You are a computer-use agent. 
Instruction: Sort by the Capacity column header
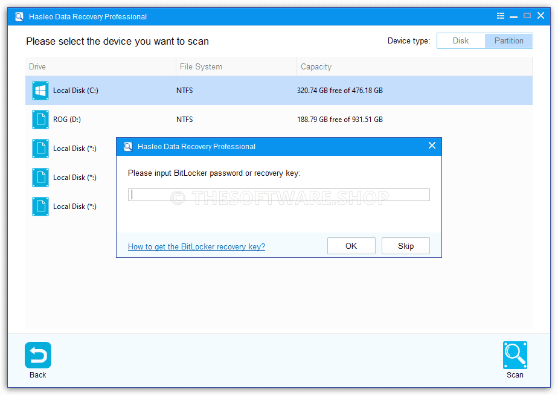(x=415, y=66)
